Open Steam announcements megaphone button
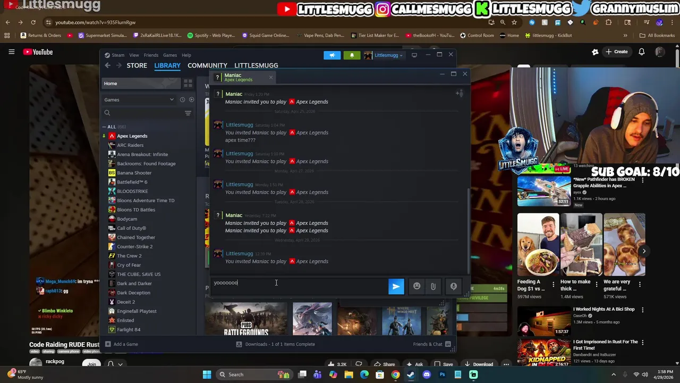 (x=332, y=55)
